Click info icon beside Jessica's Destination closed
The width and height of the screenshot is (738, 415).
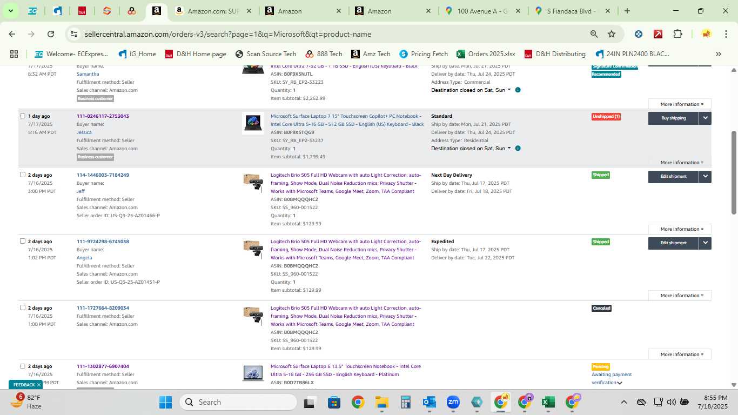(x=518, y=148)
